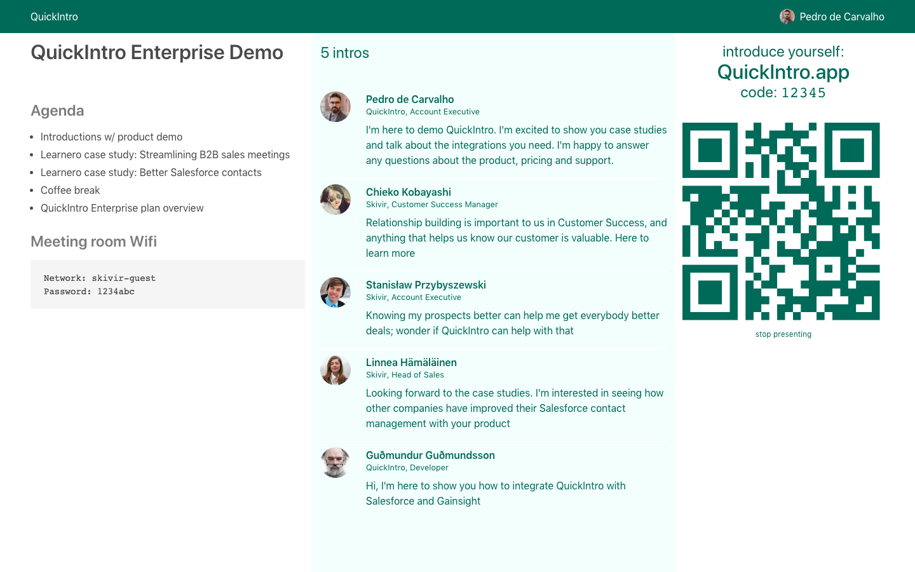Image resolution: width=915 pixels, height=572 pixels.
Task: Click the Network: skivir-guest line
Action: (x=100, y=278)
